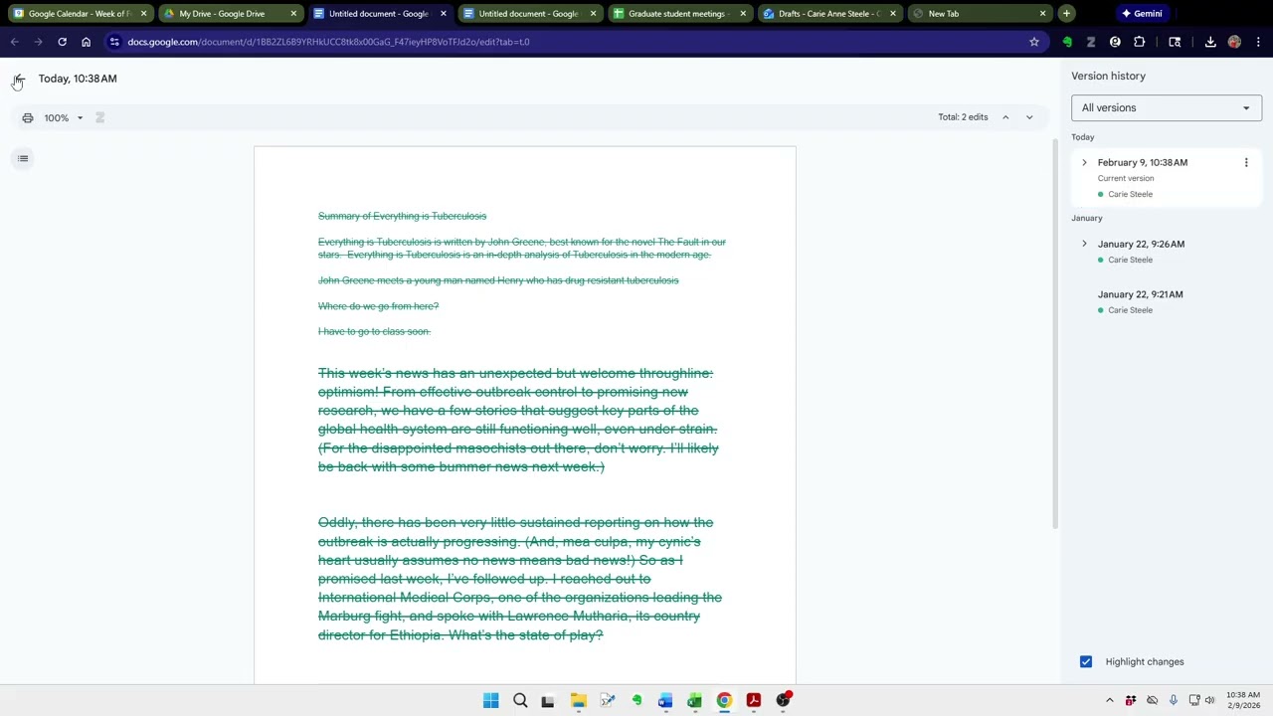Click Today, 10:38 AM version title
The image size is (1273, 716).
coord(78,79)
